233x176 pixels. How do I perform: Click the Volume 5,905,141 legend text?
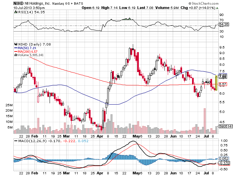click(x=31, y=55)
